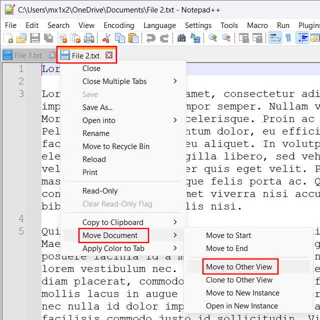Click the Open file folder icon
Viewport: 320px width, 320px height.
[x=21, y=38]
